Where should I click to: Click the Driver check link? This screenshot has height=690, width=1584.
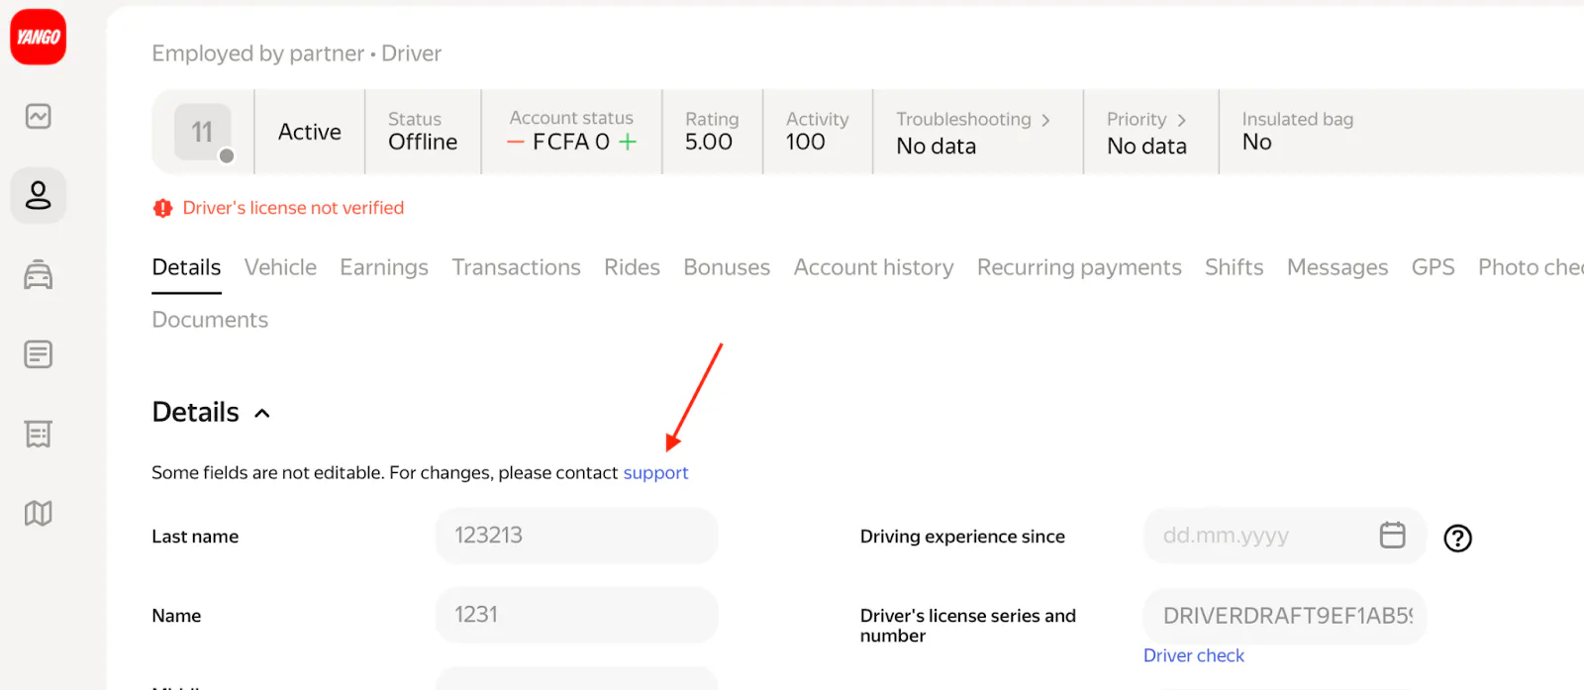pos(1194,655)
